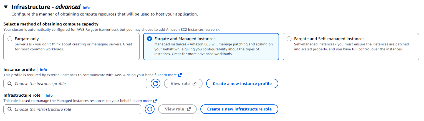424x121 pixels.
Task: Click Create a new infrastructure role
Action: coord(239,109)
